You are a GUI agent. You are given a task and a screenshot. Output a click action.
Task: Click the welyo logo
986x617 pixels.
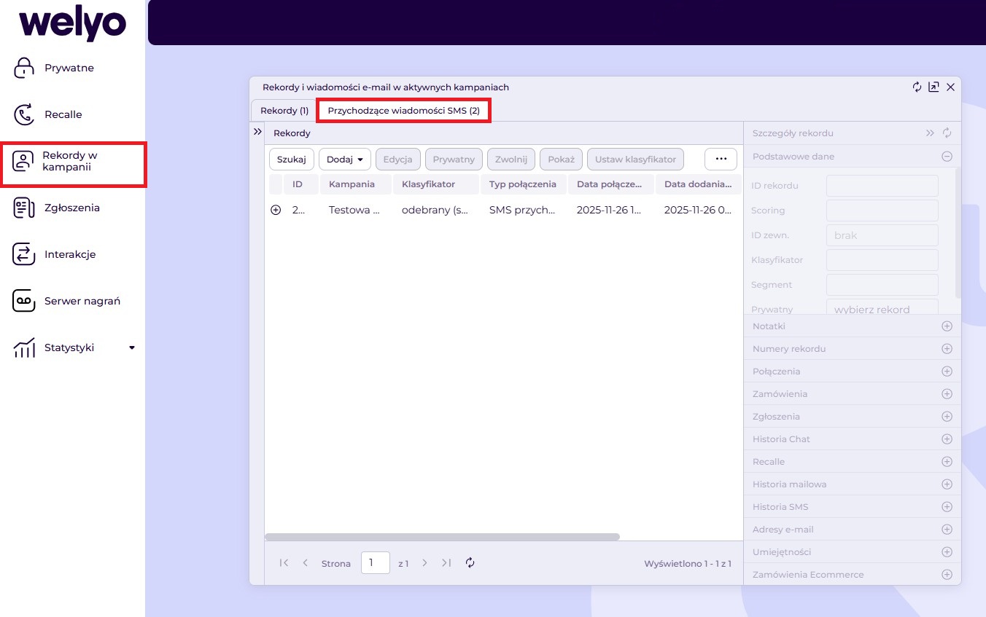point(72,23)
